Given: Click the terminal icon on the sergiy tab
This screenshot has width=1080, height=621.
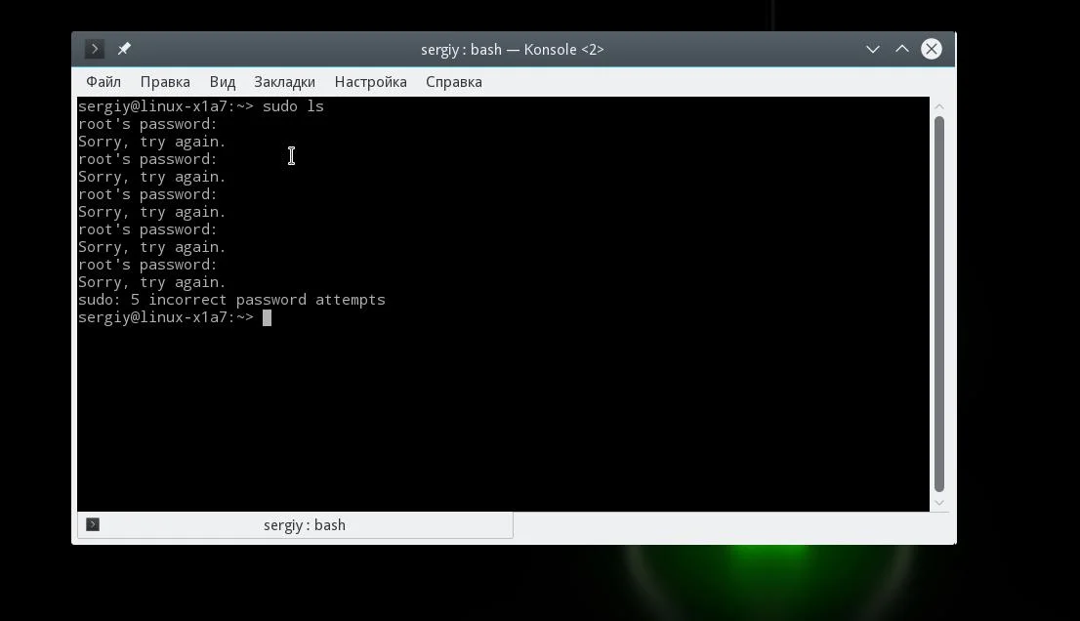Looking at the screenshot, I should (x=93, y=524).
